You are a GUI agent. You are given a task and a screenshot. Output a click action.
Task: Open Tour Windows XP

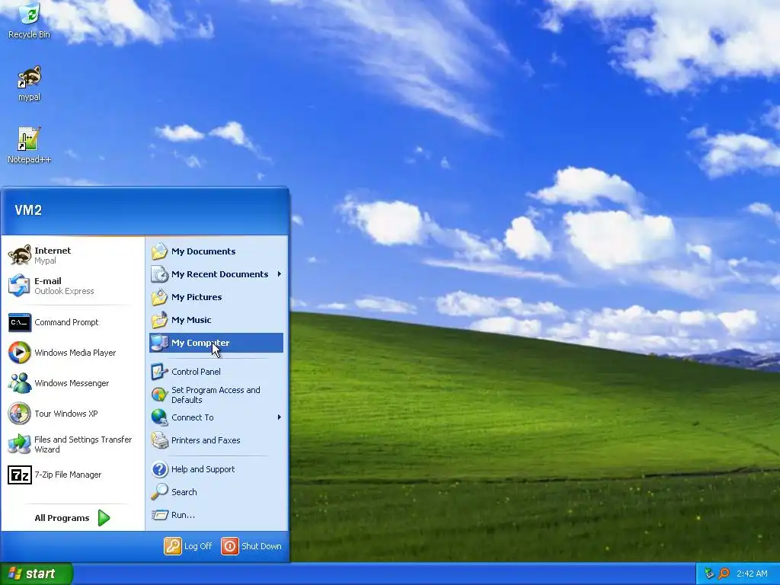click(72, 414)
